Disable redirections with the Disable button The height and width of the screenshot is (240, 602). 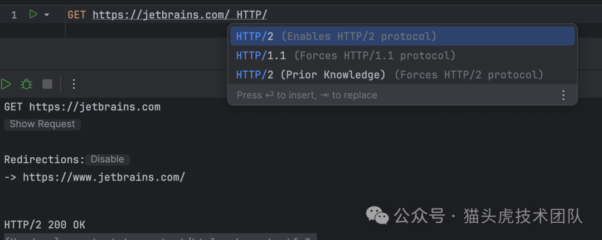coord(107,159)
